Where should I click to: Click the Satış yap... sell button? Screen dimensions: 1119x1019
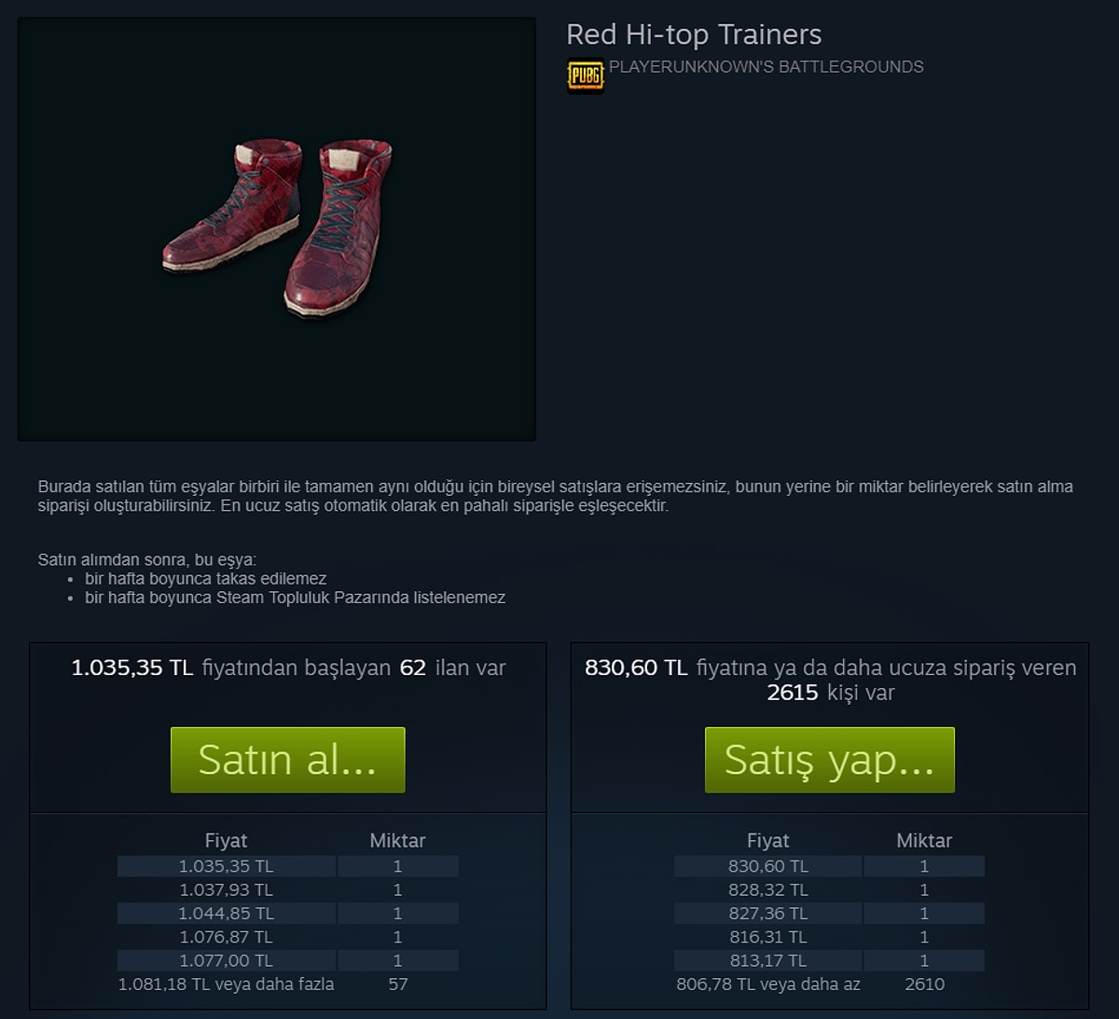point(829,760)
